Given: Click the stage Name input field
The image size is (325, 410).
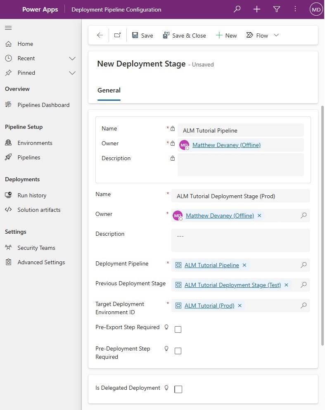Looking at the screenshot, I should pyautogui.click(x=240, y=196).
